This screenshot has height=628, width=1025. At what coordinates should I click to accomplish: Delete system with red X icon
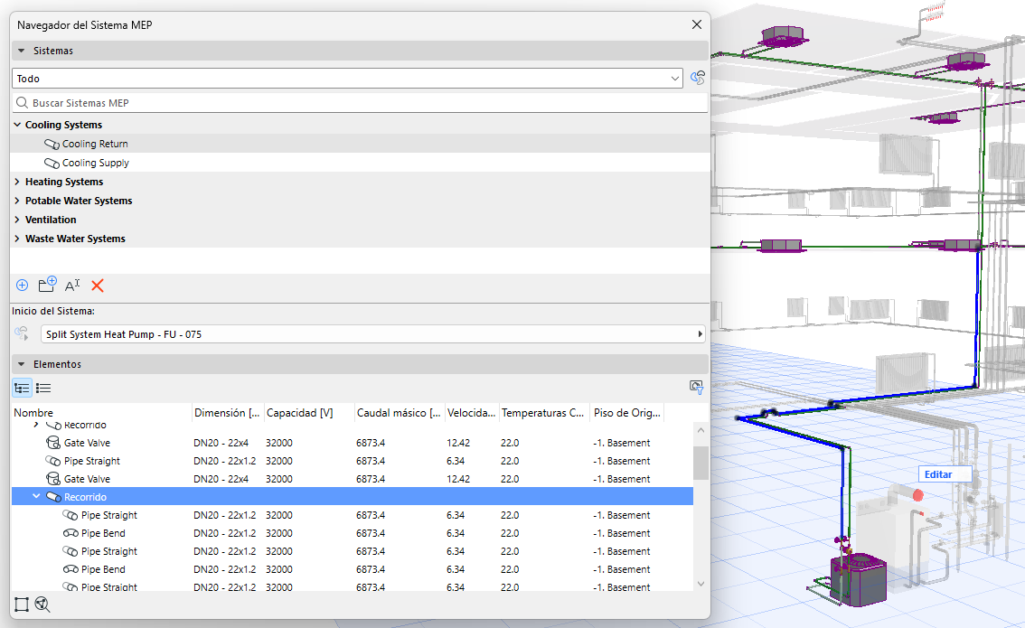point(98,286)
